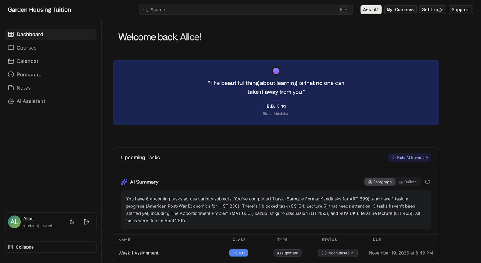Collapse the sidebar
The height and width of the screenshot is (263, 481).
(x=51, y=247)
